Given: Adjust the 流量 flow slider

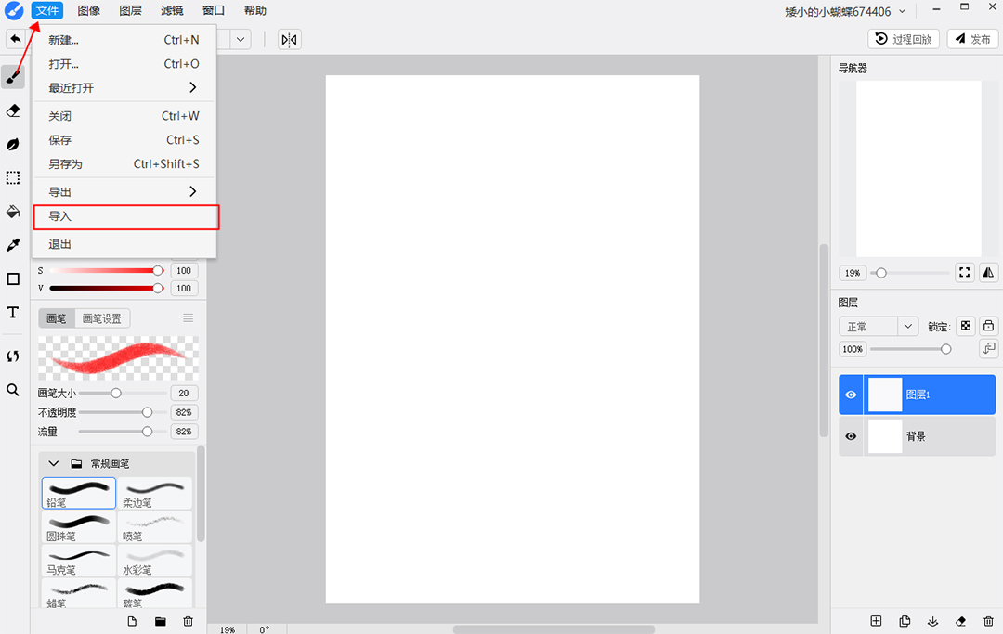Looking at the screenshot, I should tap(122, 432).
